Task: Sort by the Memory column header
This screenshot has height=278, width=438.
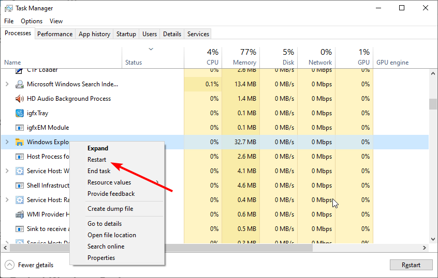Action: pyautogui.click(x=244, y=63)
